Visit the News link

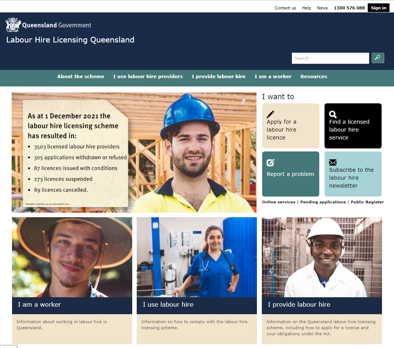322,8
